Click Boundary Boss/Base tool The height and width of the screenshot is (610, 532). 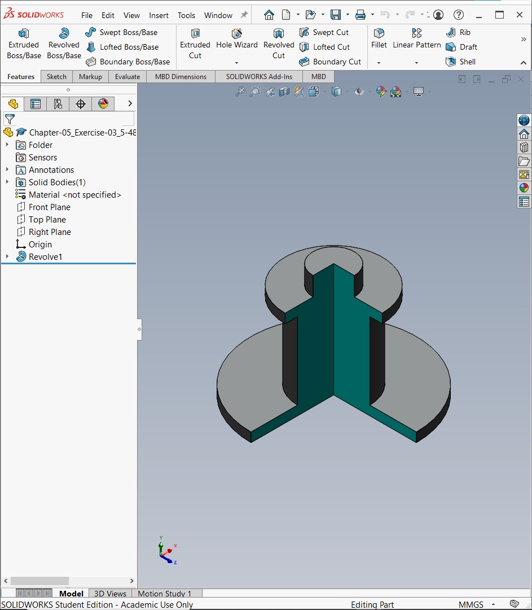point(128,62)
